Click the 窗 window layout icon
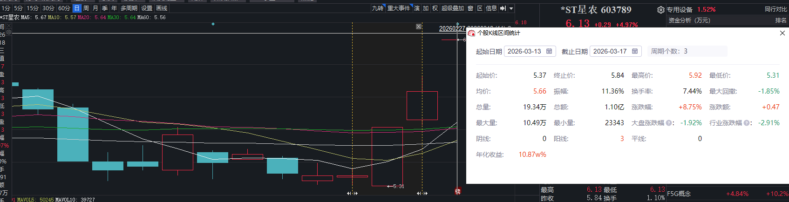This screenshot has height=202, width=789. (470, 8)
